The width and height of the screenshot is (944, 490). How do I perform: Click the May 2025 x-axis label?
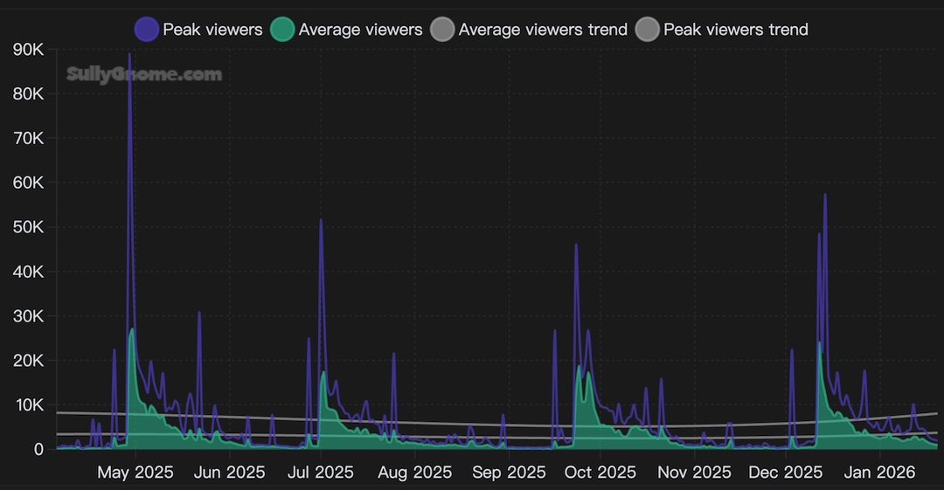(135, 473)
